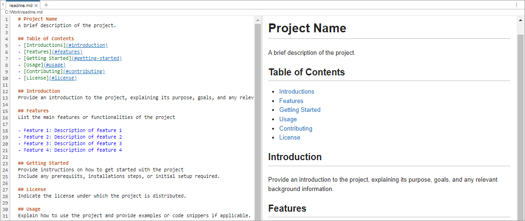Click line 'Include any prerequiits, installations steps'
The height and width of the screenshot is (221, 525).
119,176
